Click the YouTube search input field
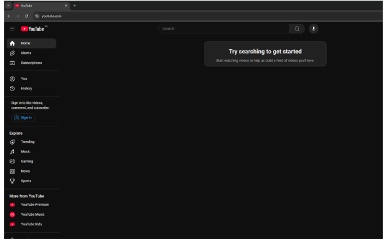 coord(224,29)
